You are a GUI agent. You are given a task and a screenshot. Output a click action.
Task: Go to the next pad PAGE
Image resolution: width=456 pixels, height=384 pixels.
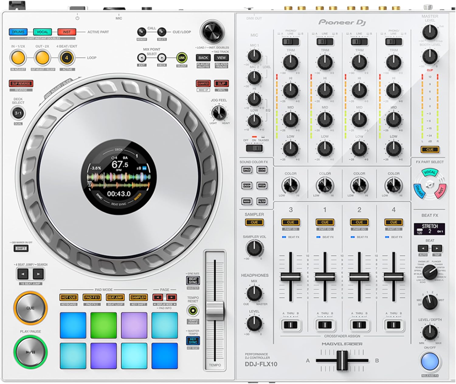click(171, 297)
